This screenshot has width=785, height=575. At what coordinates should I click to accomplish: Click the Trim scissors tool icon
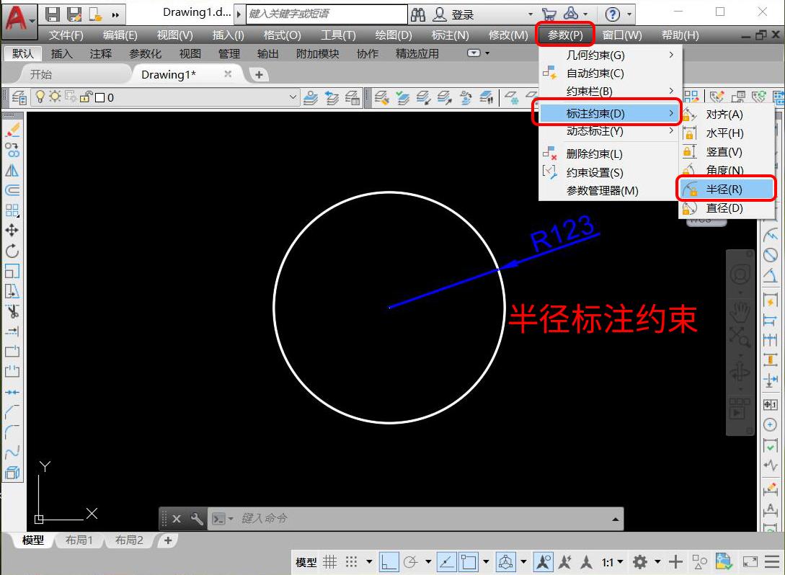[x=14, y=312]
